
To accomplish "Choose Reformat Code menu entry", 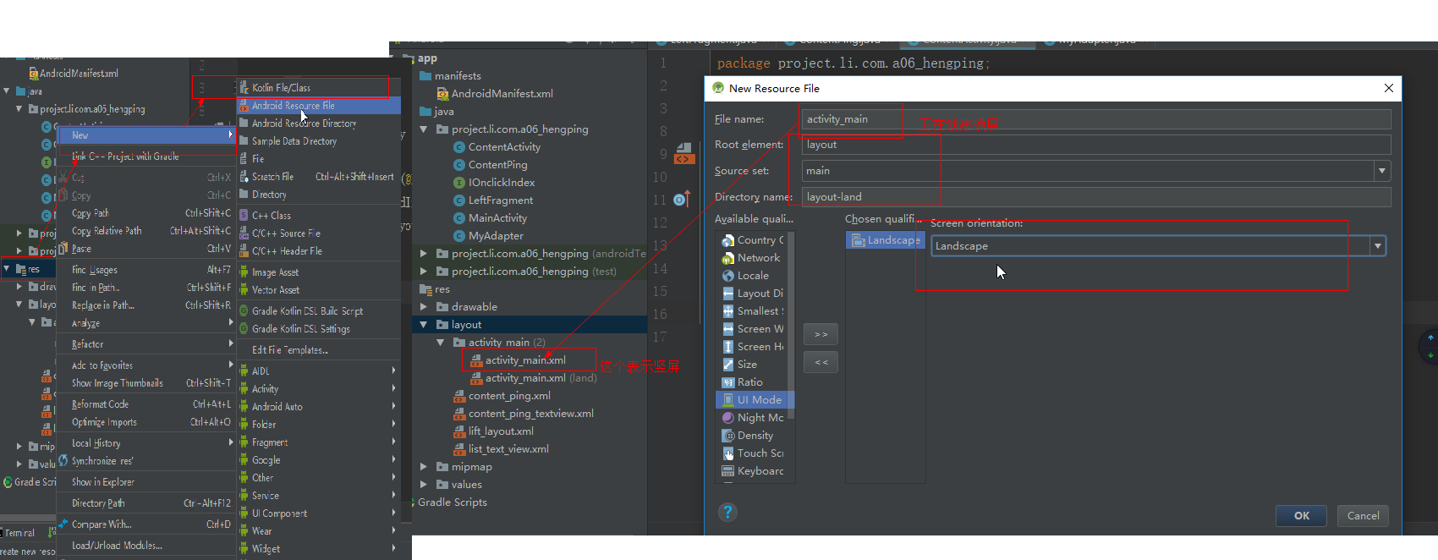I will (x=146, y=404).
